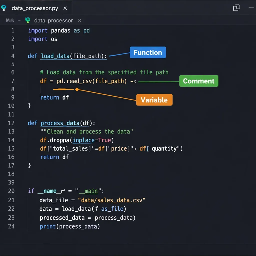Select the data_processor.py tab
256x256 pixels.
tap(35, 8)
